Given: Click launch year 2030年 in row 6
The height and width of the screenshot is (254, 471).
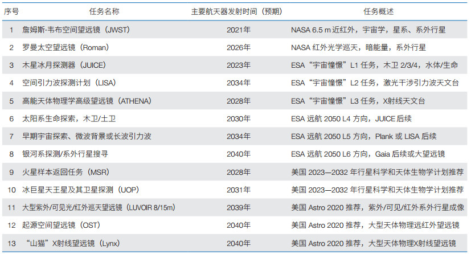Looking at the screenshot, I should [x=239, y=118].
